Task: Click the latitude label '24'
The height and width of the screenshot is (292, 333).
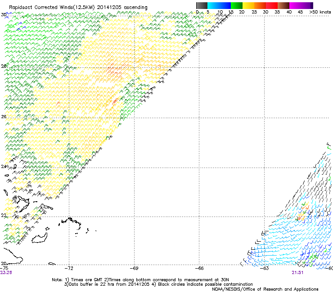Action: pos(4,167)
